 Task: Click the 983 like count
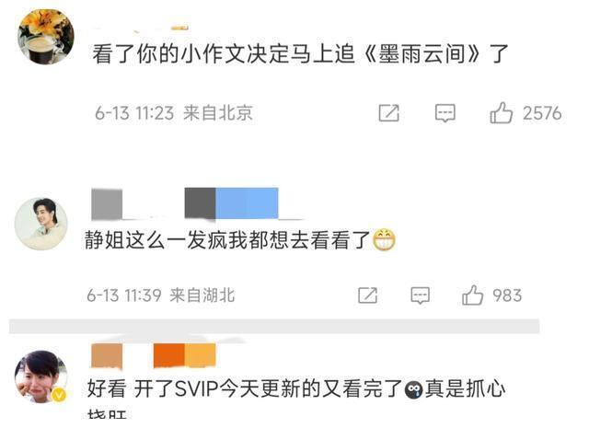click(507, 295)
